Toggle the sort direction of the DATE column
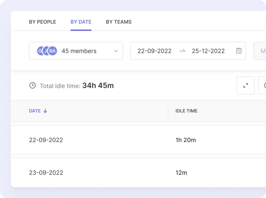 pyautogui.click(x=35, y=111)
